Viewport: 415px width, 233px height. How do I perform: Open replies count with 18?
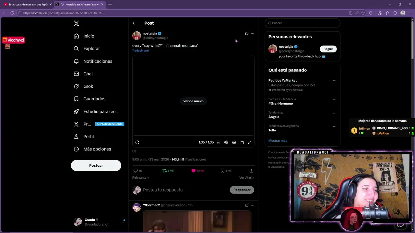coord(138,171)
